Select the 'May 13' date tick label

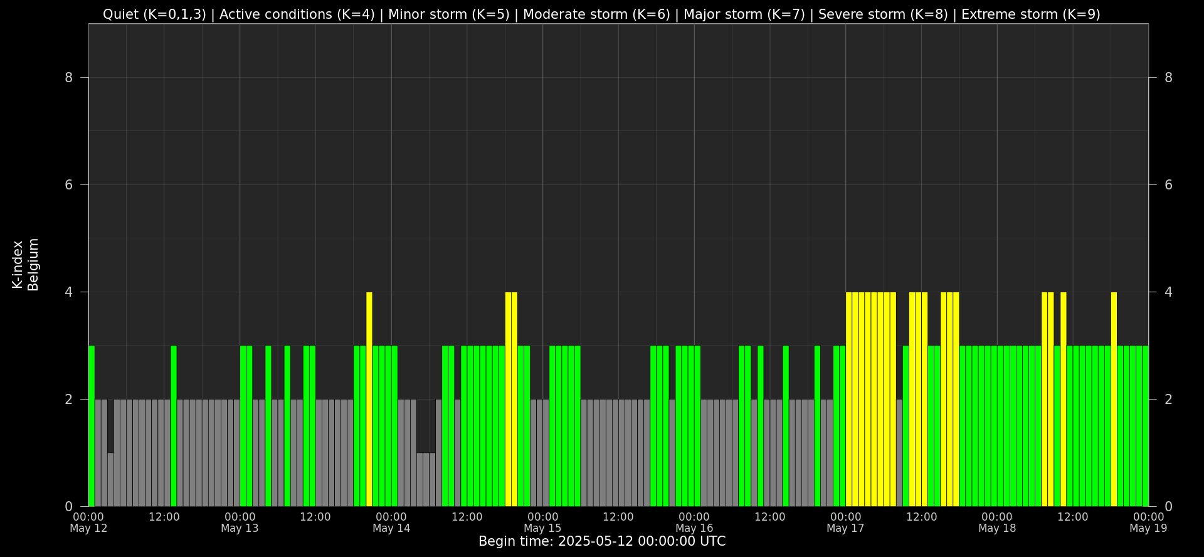click(x=240, y=528)
